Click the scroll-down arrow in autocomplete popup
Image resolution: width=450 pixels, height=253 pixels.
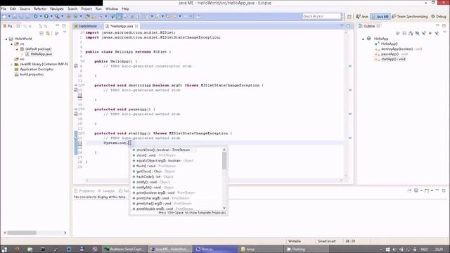(224, 208)
